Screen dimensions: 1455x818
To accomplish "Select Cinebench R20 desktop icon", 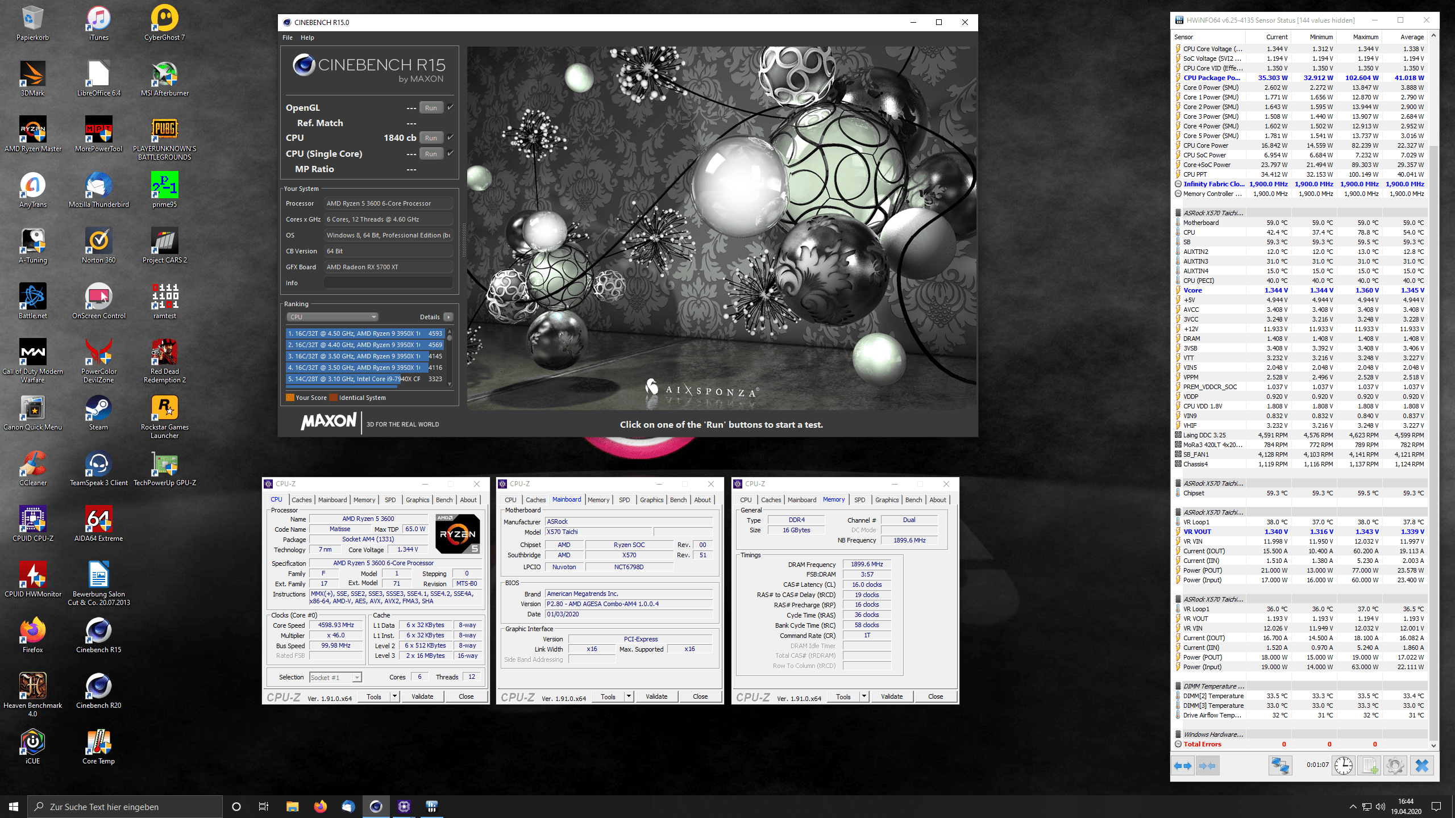I will [99, 691].
